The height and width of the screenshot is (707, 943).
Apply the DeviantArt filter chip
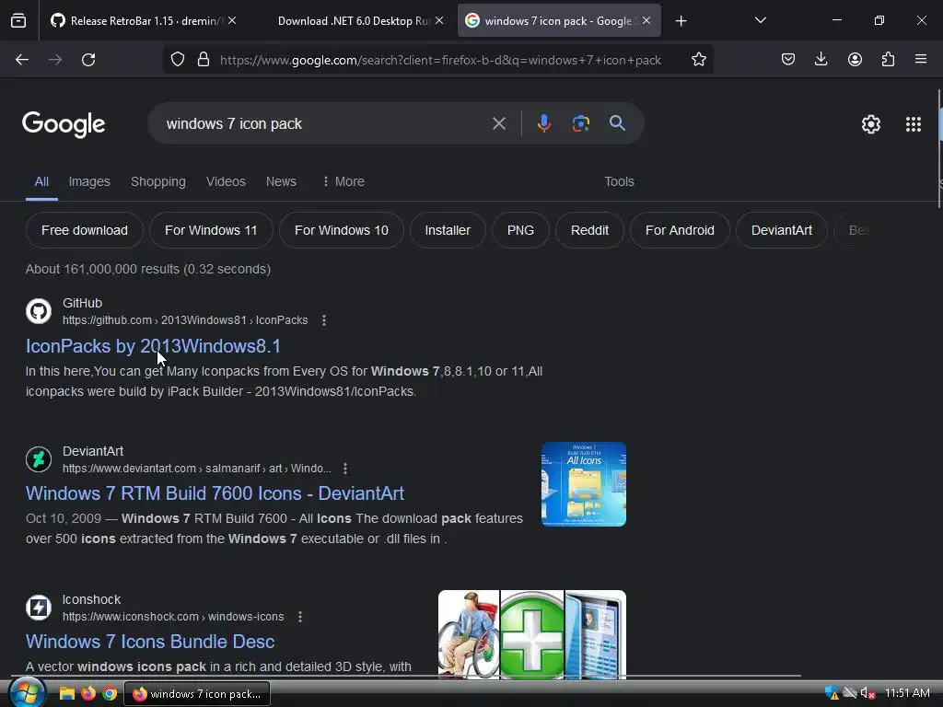(x=782, y=230)
